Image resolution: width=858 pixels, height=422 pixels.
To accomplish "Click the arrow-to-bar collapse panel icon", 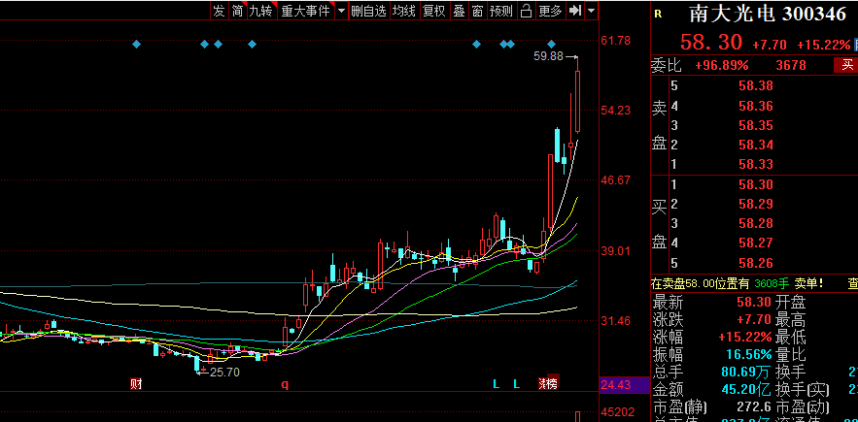I will coord(574,11).
